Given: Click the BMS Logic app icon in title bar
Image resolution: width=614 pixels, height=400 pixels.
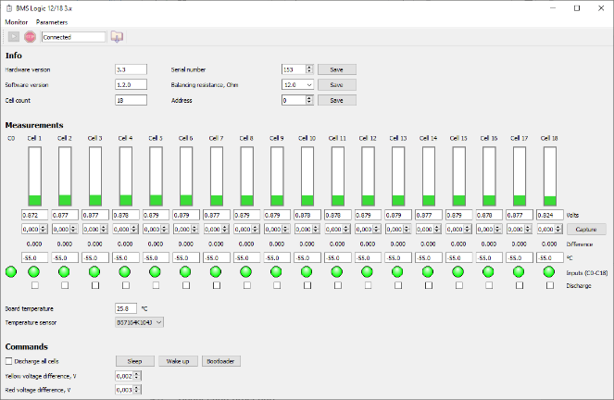Looking at the screenshot, I should [9, 8].
